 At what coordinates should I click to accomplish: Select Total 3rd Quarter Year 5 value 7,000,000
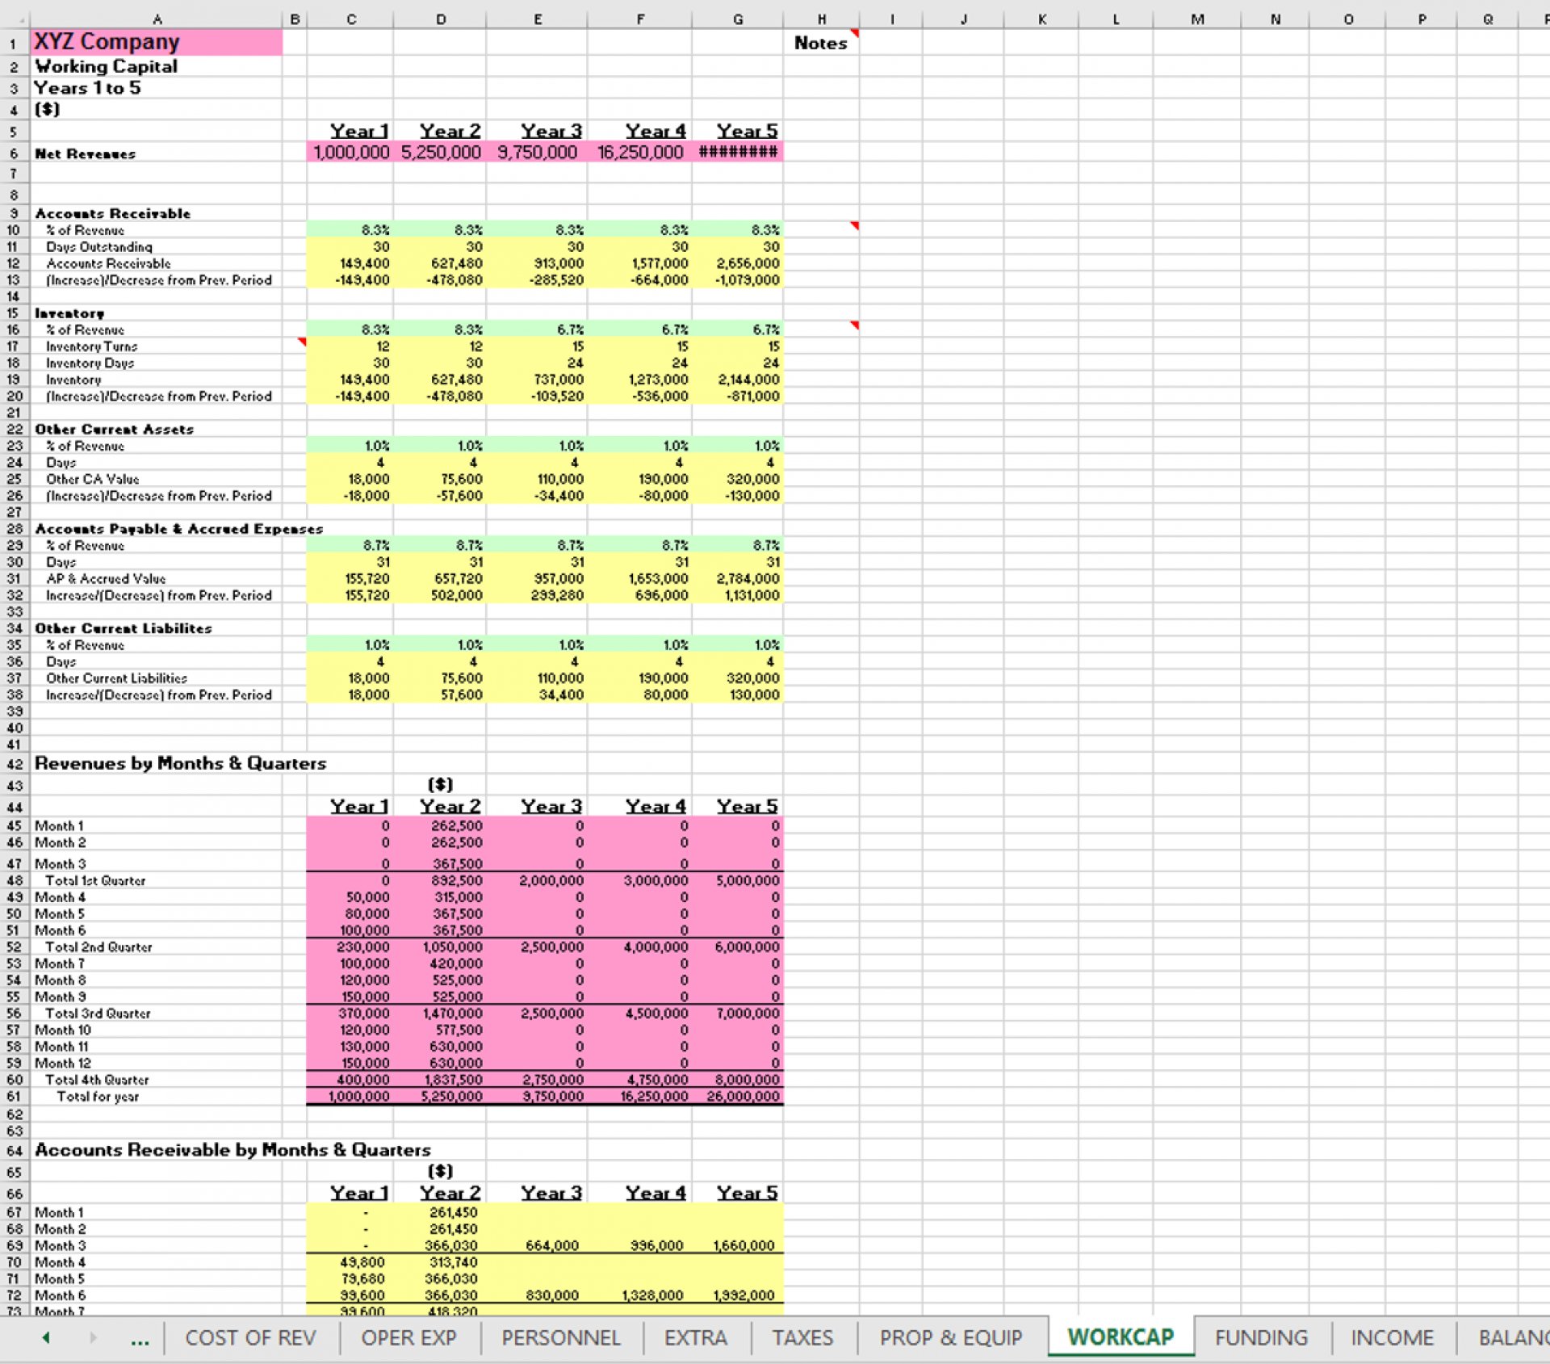pyautogui.click(x=738, y=1013)
